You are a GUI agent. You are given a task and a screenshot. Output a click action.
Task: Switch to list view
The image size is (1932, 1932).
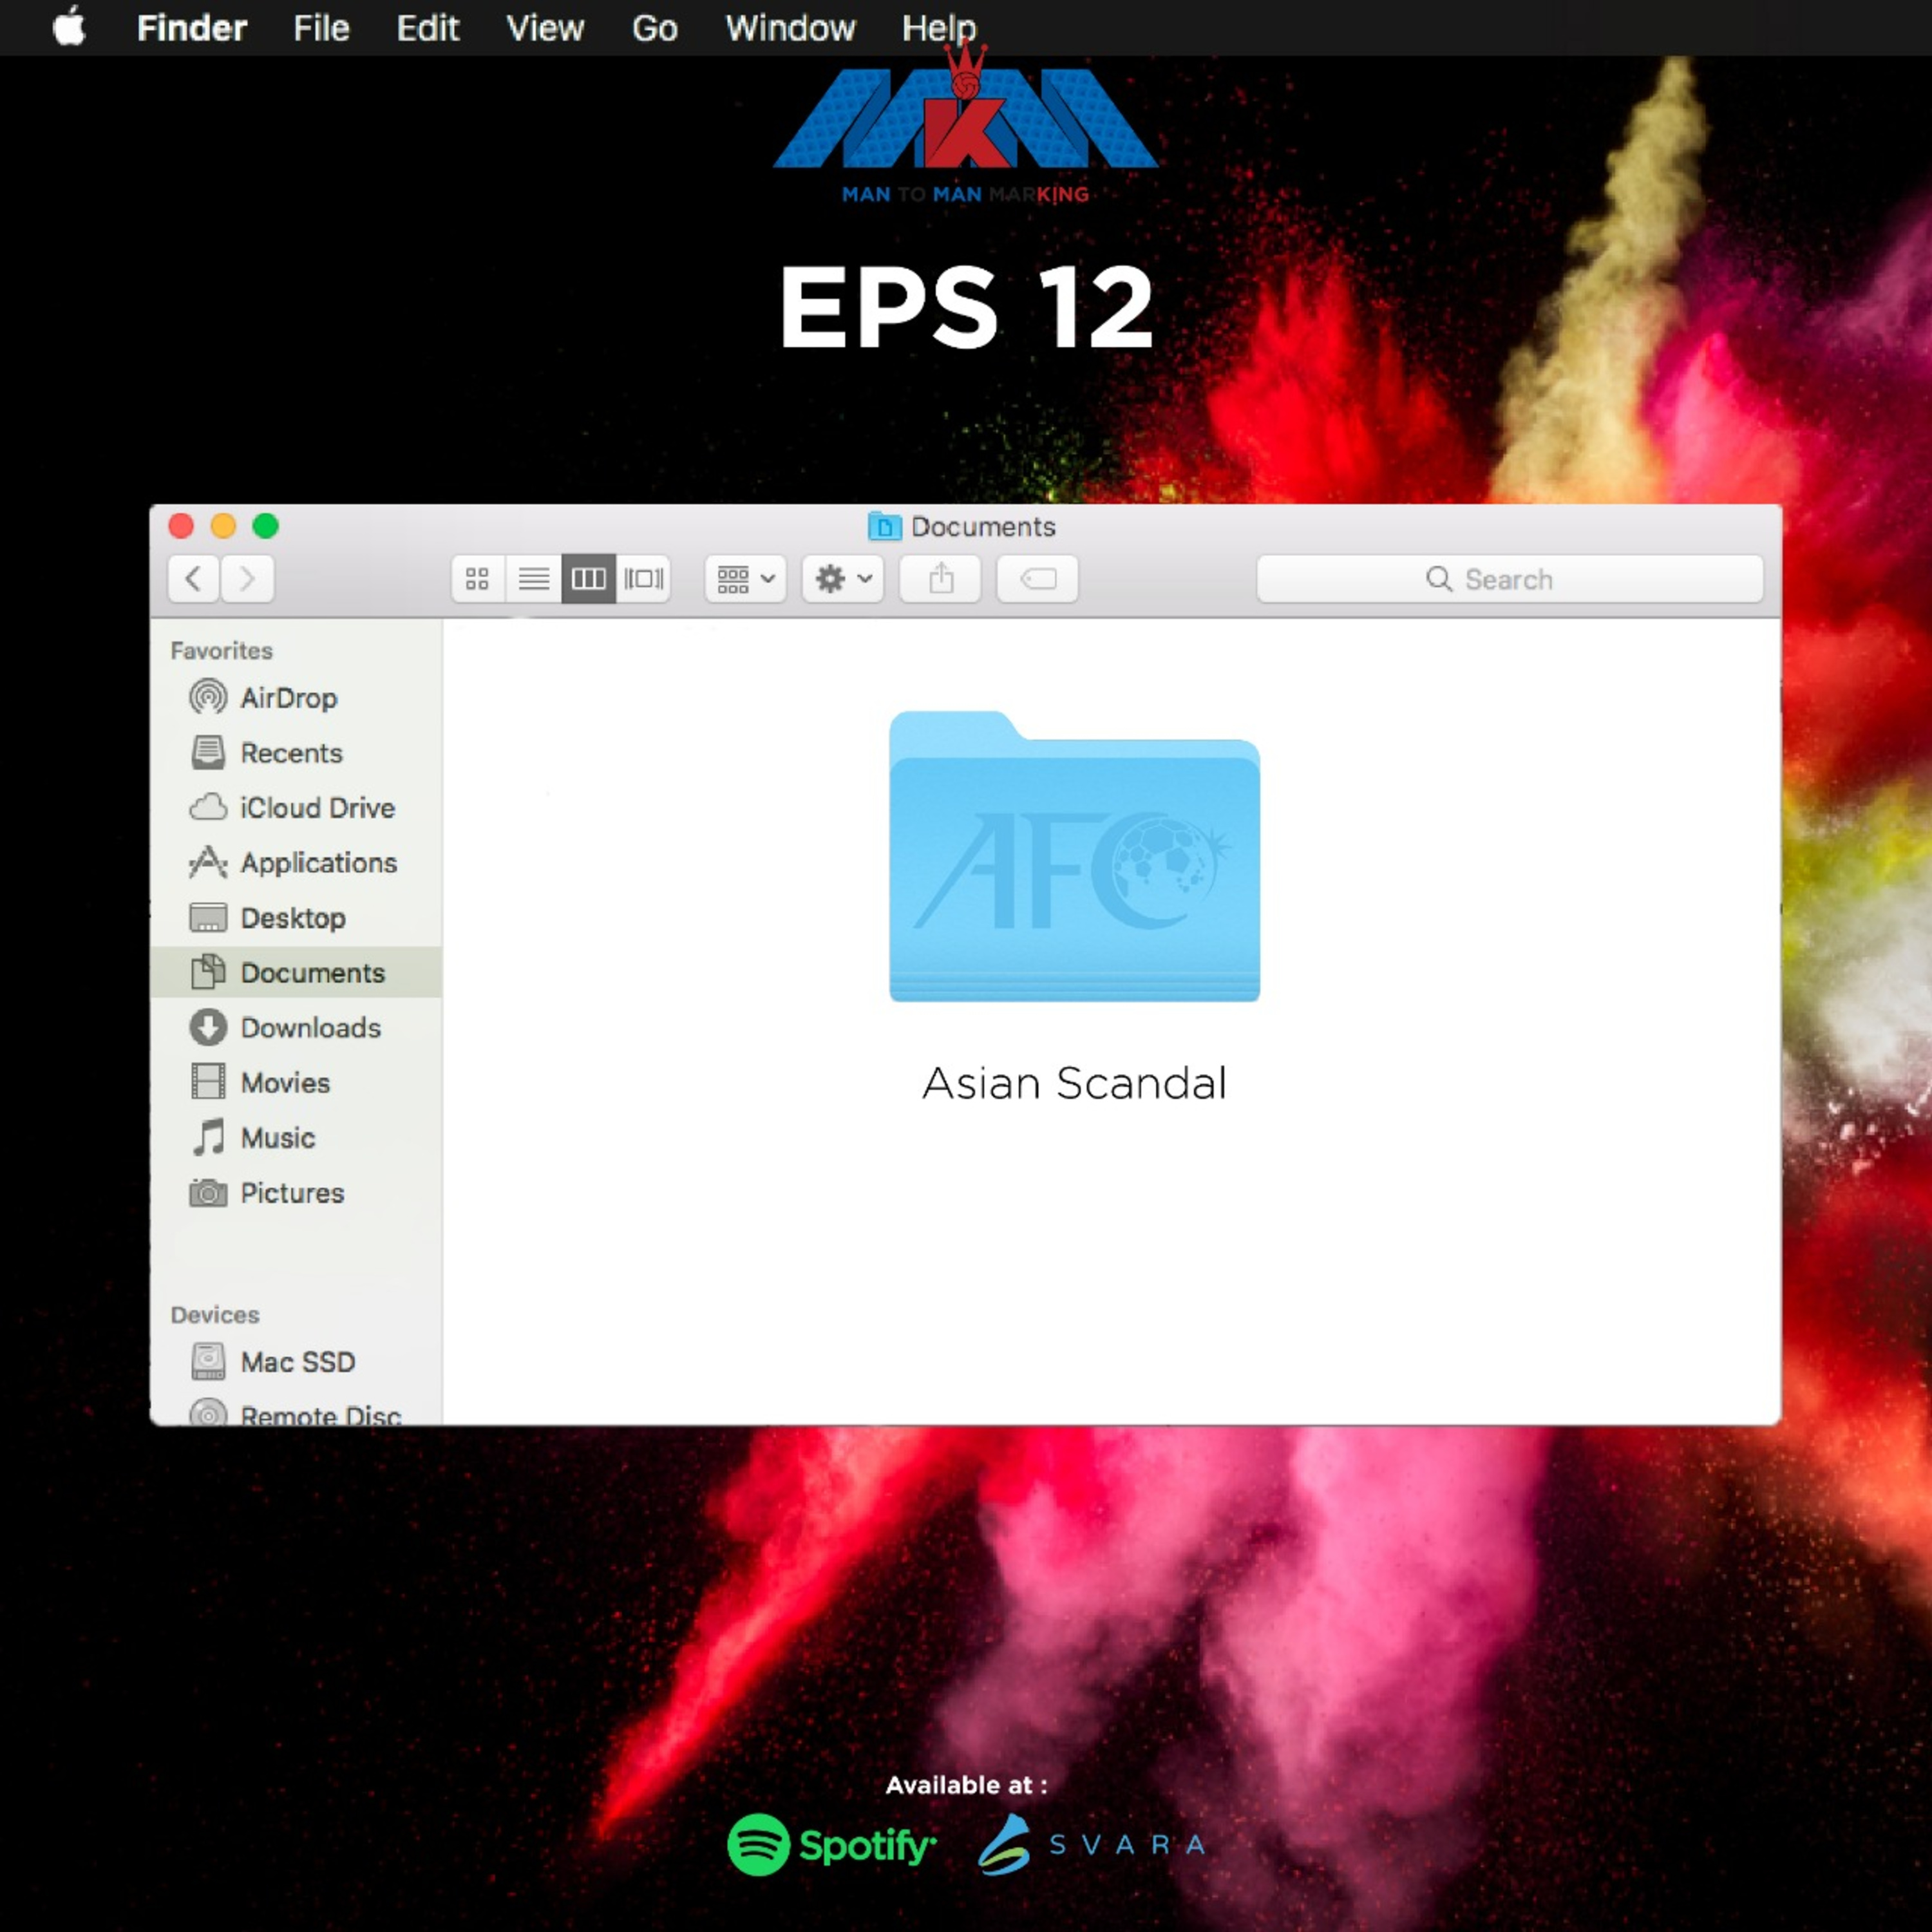click(533, 578)
